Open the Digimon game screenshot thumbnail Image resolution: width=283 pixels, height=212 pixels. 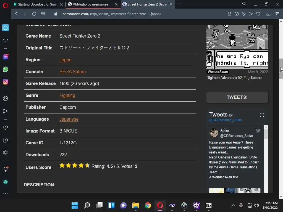click(237, 47)
